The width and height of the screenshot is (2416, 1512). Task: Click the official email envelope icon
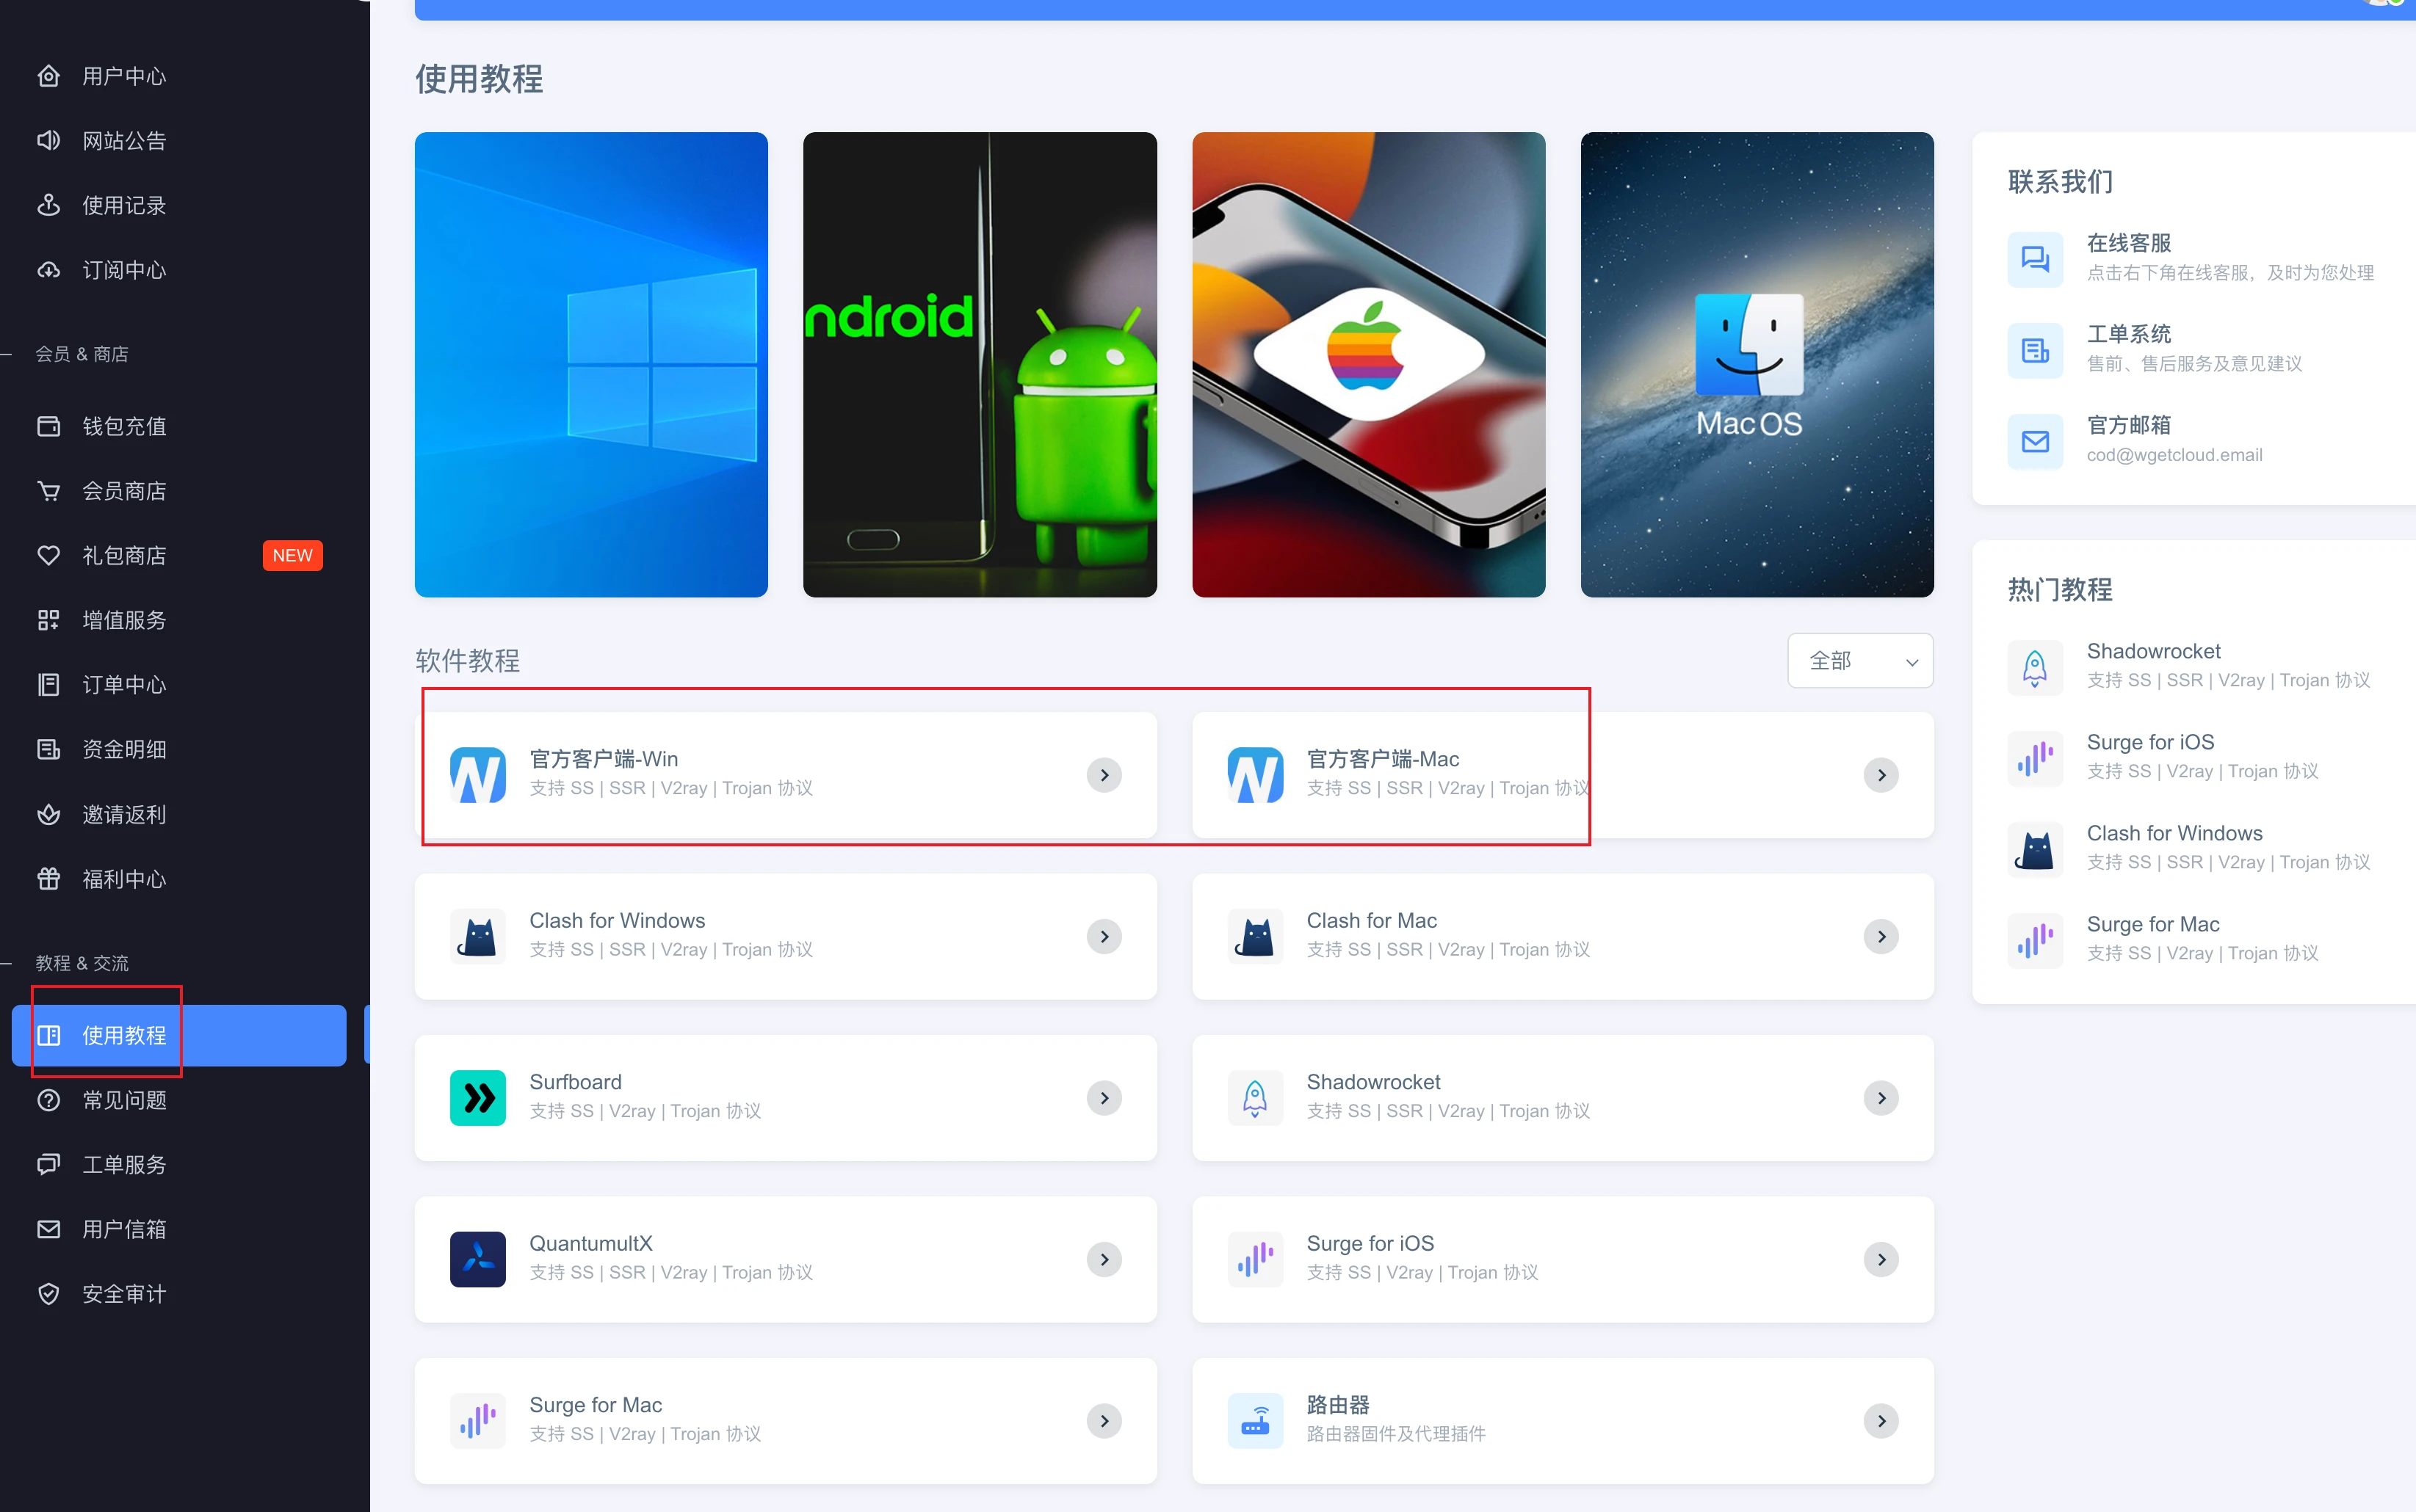tap(2034, 441)
